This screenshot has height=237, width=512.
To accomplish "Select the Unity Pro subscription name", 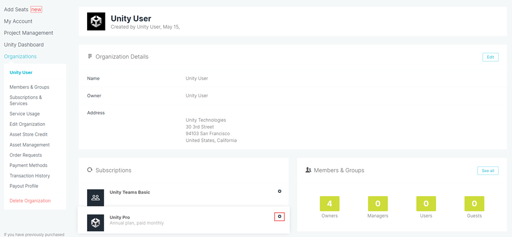I will coord(120,218).
